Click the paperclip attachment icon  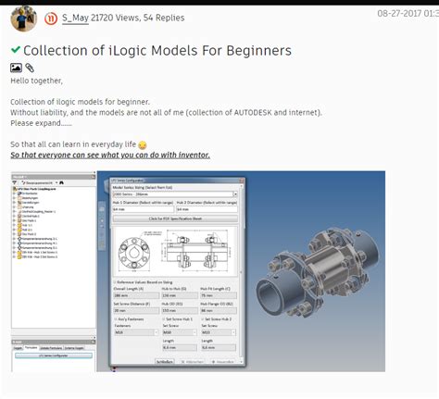click(30, 68)
